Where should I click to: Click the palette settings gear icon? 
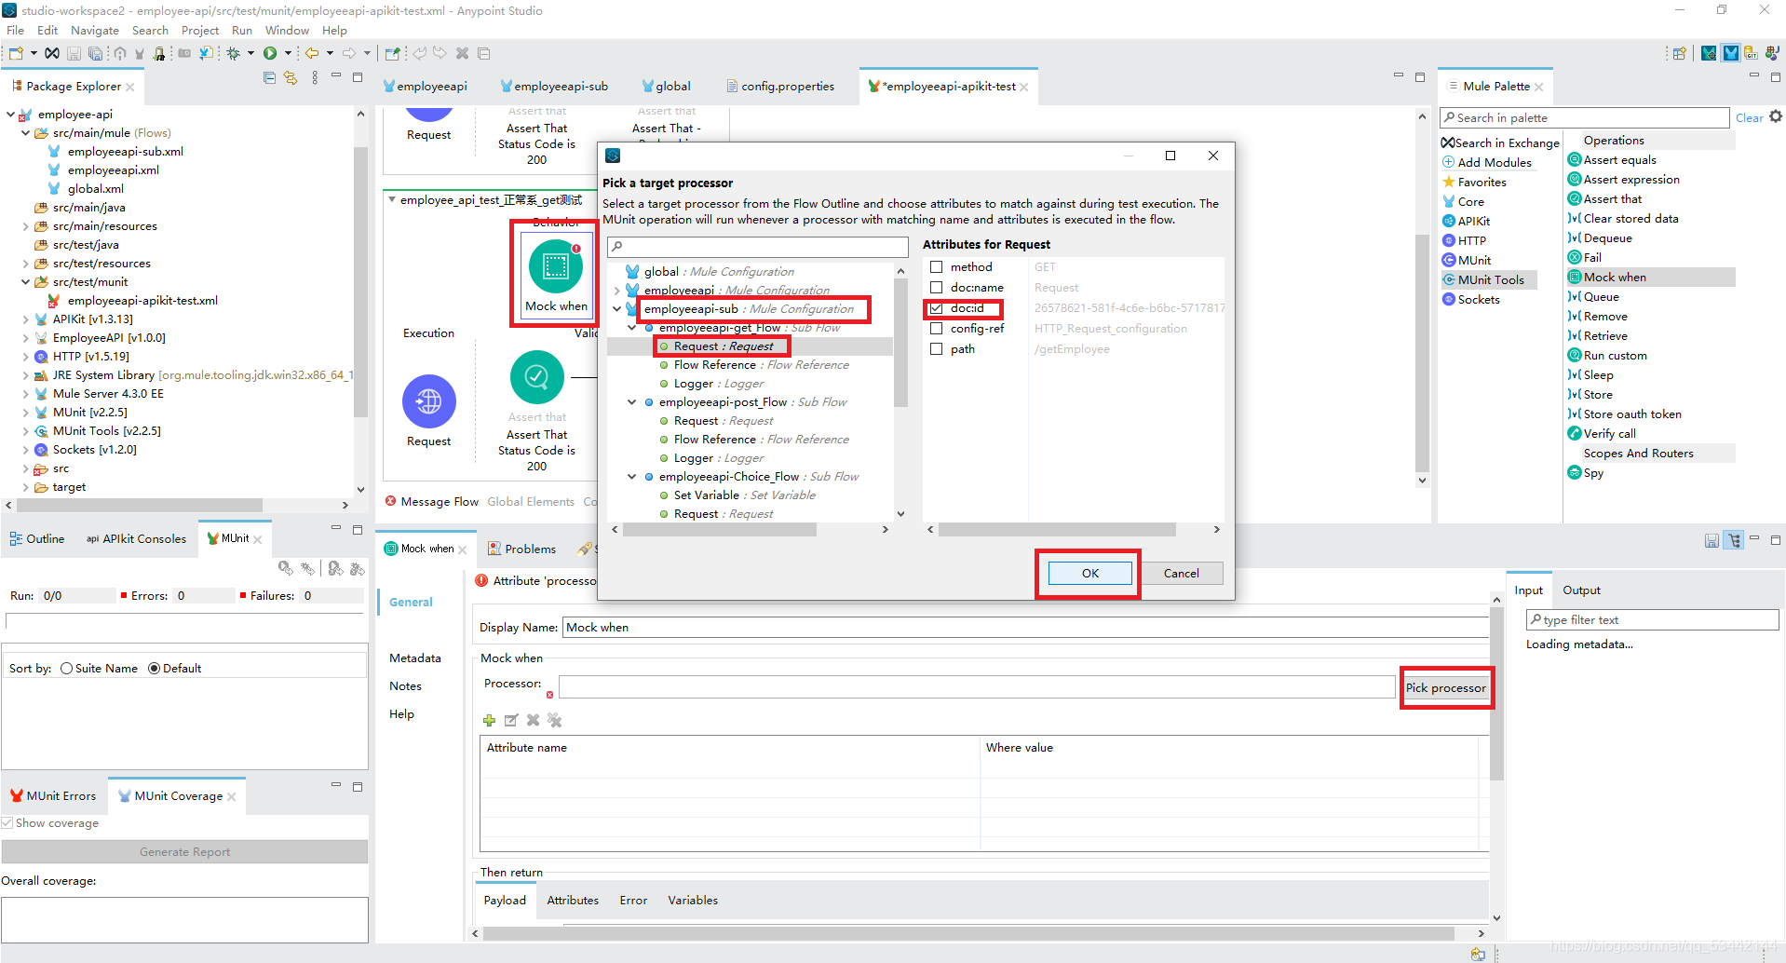(x=1775, y=116)
